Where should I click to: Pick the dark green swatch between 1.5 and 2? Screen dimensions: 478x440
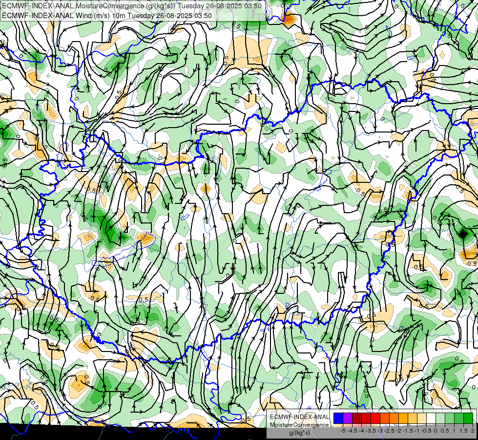click(x=468, y=418)
